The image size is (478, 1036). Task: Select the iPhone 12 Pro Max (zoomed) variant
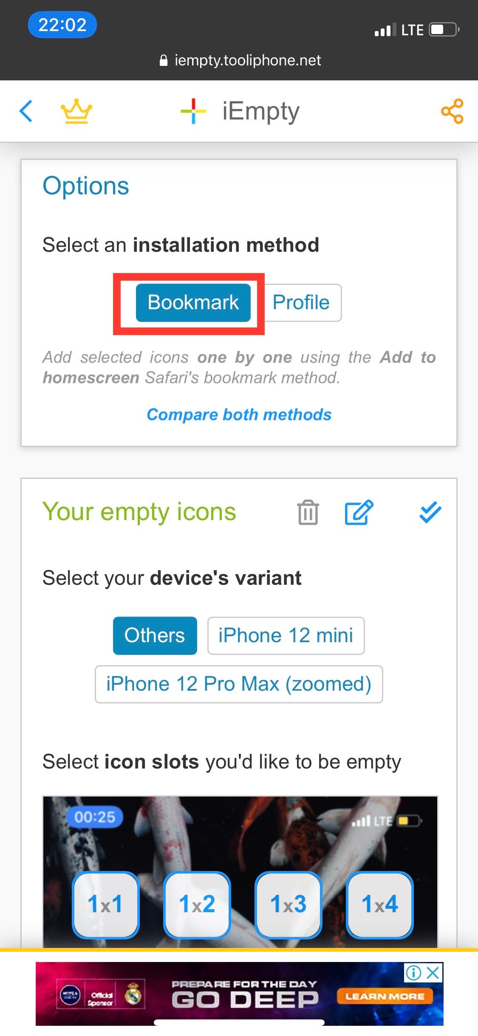click(x=239, y=684)
